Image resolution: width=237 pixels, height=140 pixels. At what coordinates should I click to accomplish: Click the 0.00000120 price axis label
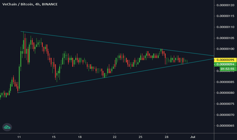click(225, 5)
